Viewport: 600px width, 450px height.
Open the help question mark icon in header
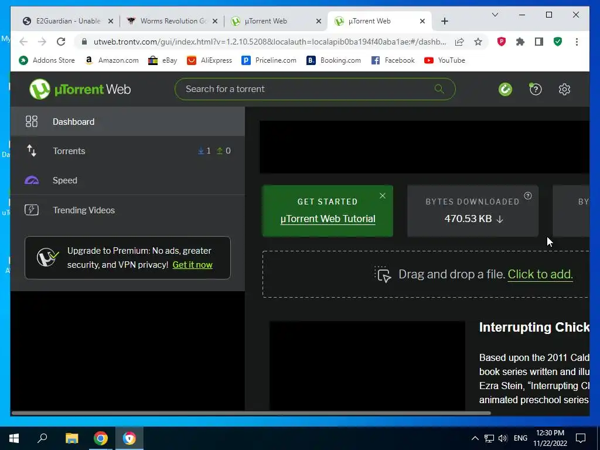click(535, 89)
